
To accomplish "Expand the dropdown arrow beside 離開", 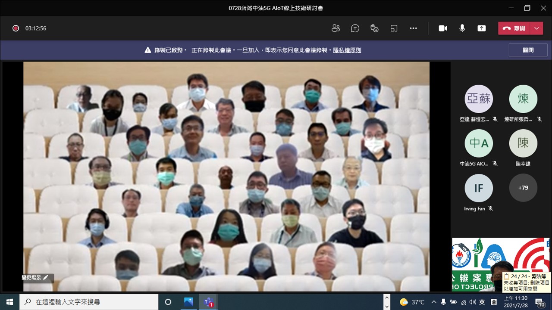I will click(x=536, y=28).
